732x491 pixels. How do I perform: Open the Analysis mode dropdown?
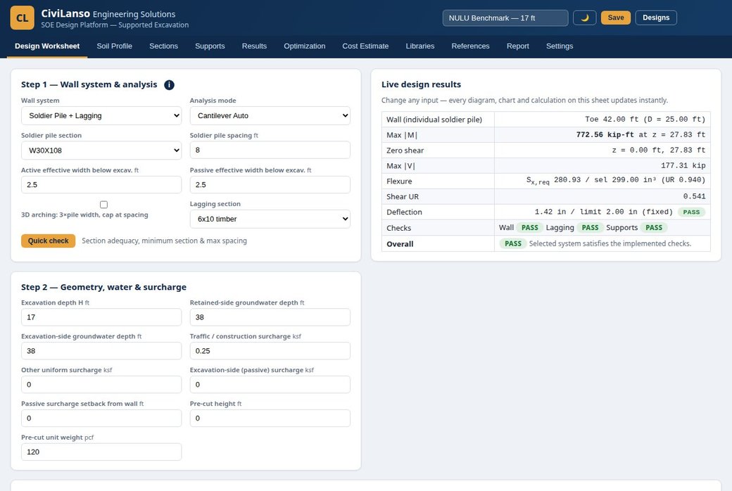pos(270,116)
